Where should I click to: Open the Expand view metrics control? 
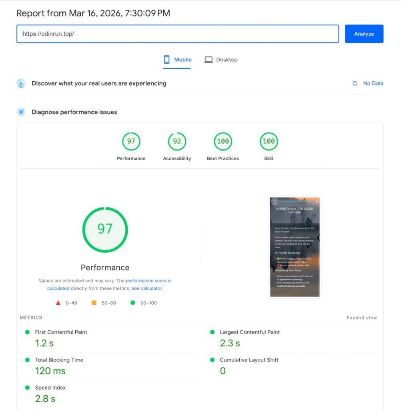click(x=361, y=317)
